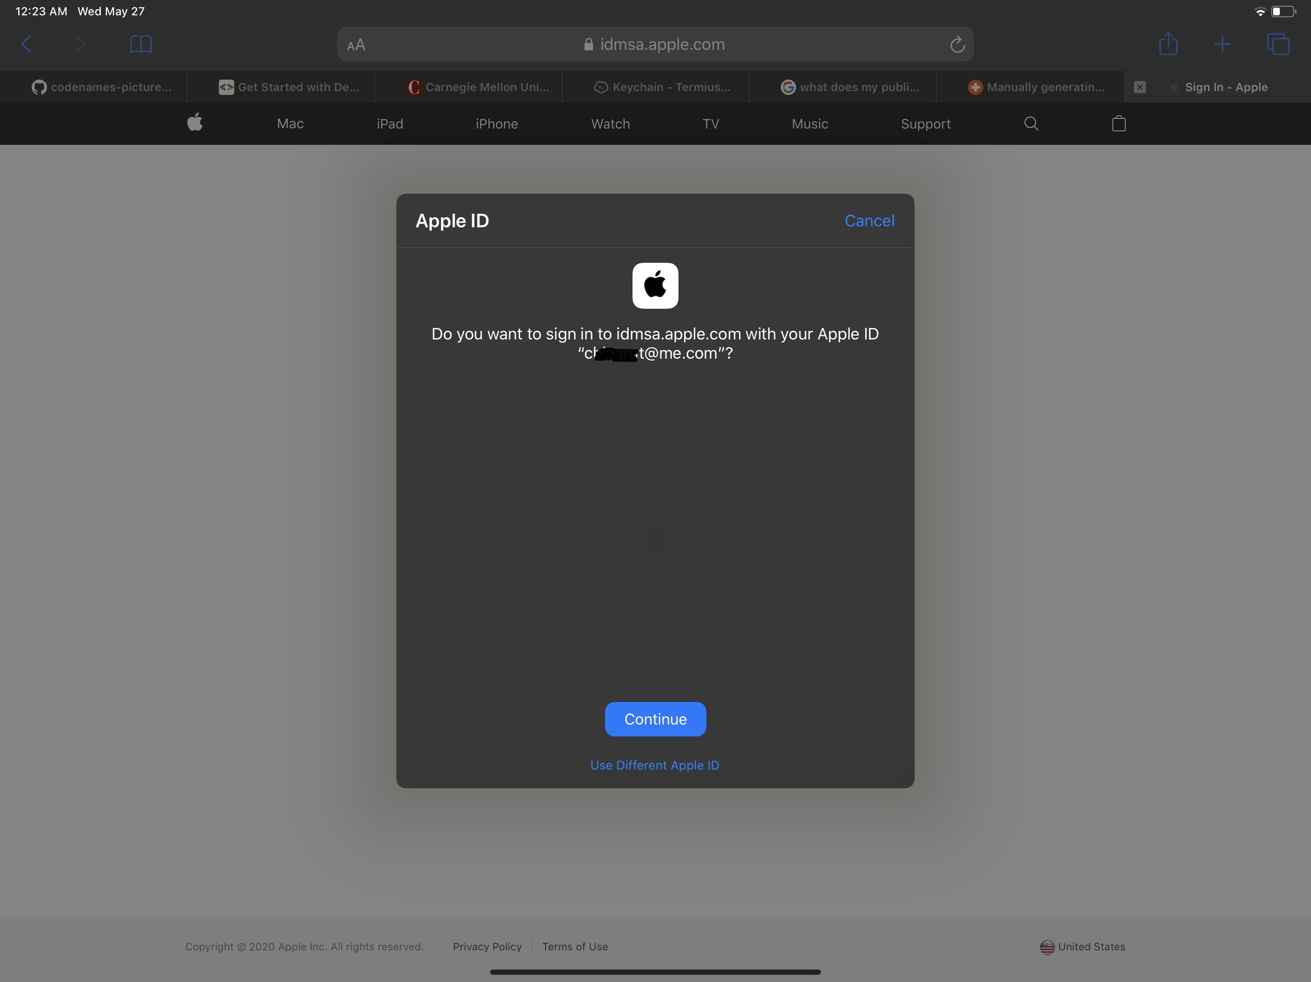
Task: Open the Safari share sheet
Action: (x=1168, y=44)
